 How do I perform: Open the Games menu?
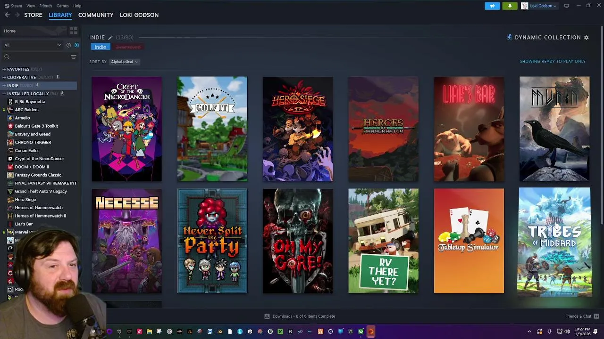click(x=62, y=6)
